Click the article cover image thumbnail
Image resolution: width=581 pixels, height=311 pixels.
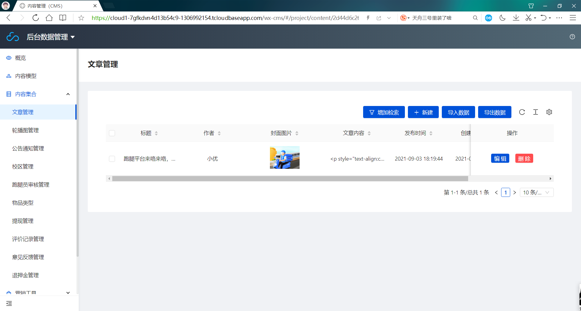284,157
